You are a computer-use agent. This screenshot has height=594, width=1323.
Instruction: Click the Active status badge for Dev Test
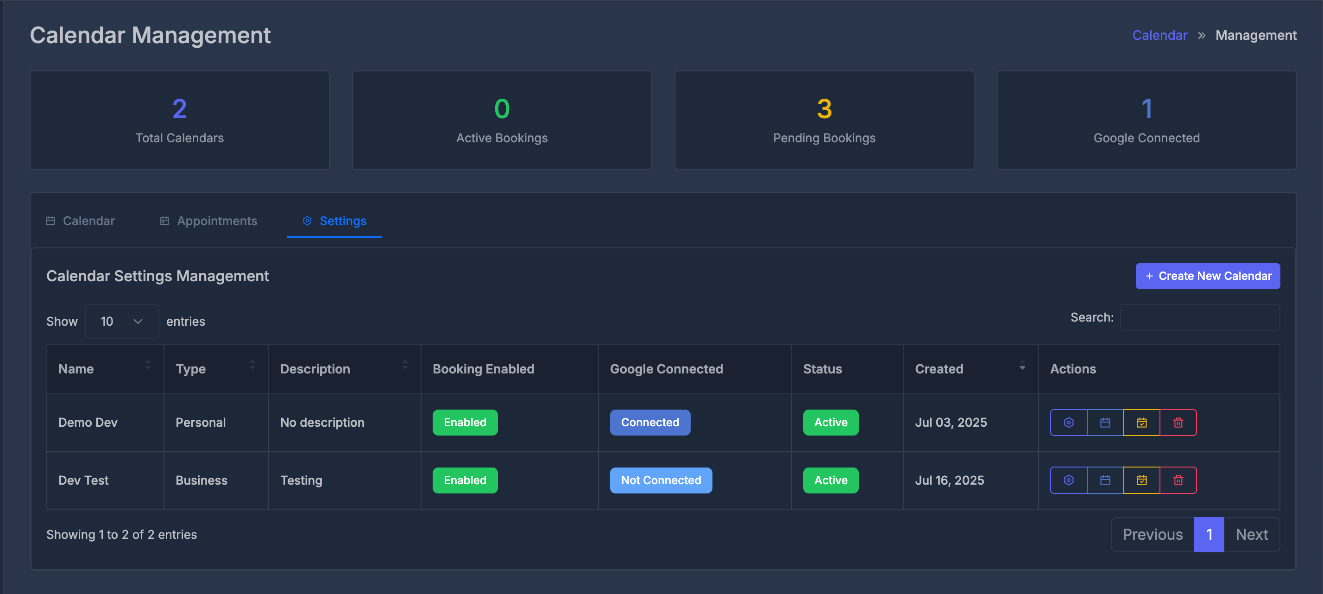click(x=831, y=480)
